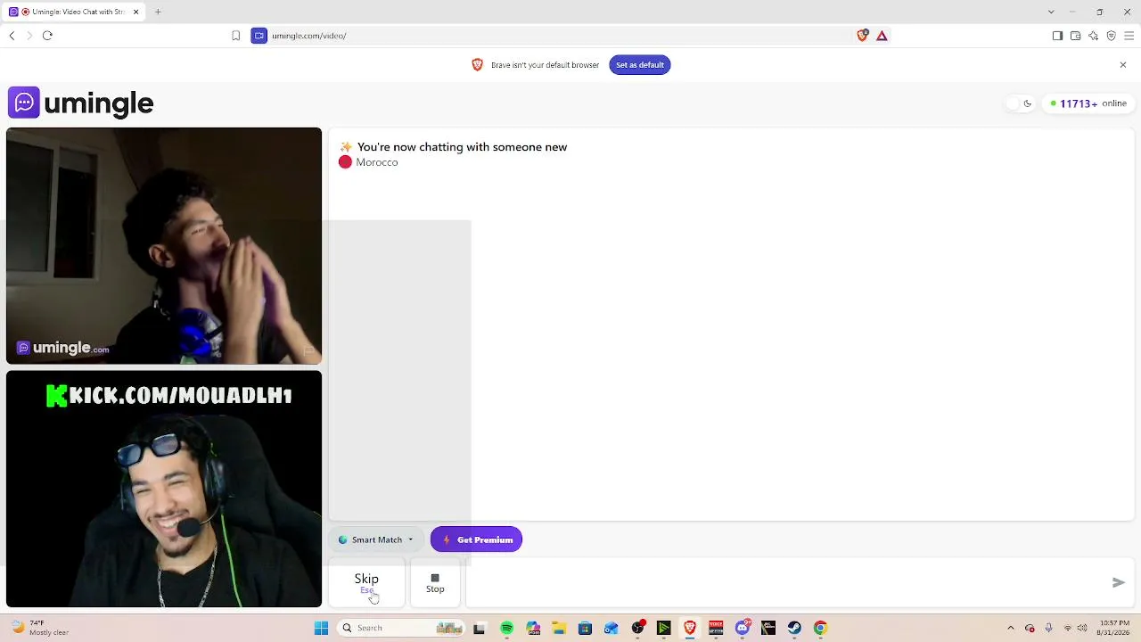Click the Umingle logo
This screenshot has width=1141, height=642.
pos(81,103)
